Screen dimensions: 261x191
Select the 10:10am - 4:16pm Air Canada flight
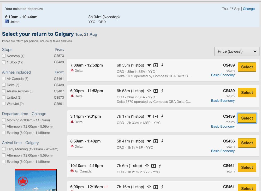click(247, 168)
